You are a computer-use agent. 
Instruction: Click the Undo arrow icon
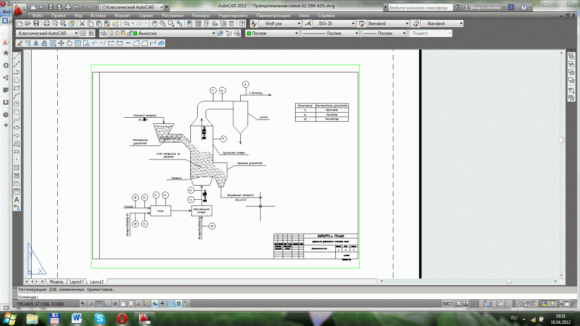click(x=126, y=23)
